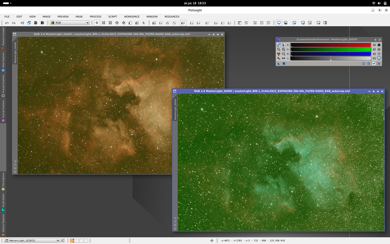The width and height of the screenshot is (390, 244).
Task: Select the STF zoom-in magnifier tool
Action: (283, 49)
